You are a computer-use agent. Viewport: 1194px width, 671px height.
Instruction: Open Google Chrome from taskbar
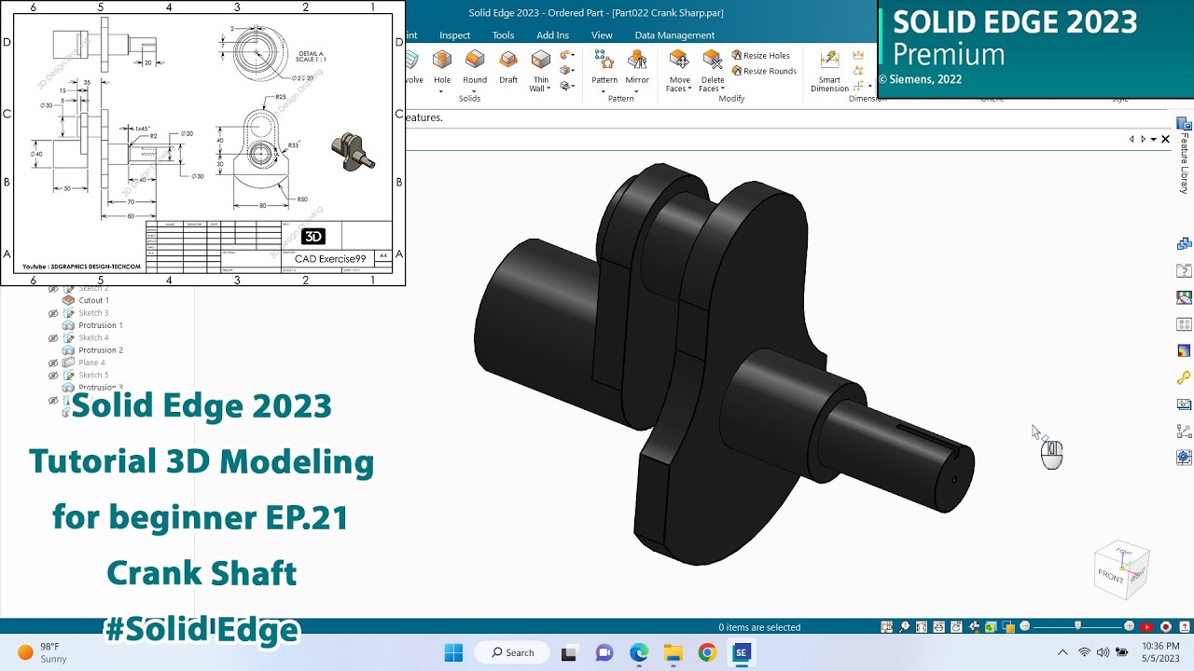coord(707,652)
